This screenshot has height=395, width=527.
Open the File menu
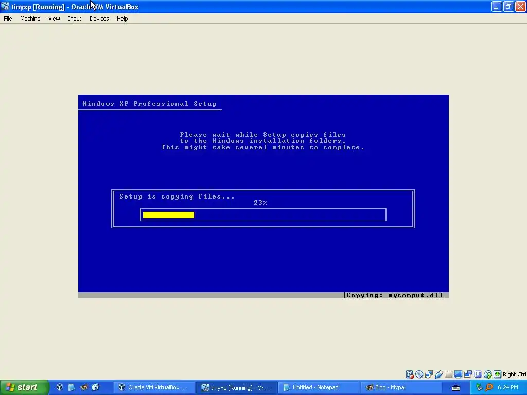[8, 19]
